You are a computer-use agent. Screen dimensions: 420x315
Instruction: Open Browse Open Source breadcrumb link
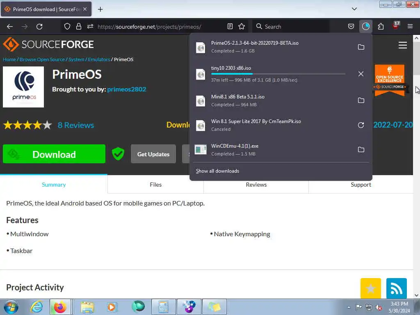[42, 59]
